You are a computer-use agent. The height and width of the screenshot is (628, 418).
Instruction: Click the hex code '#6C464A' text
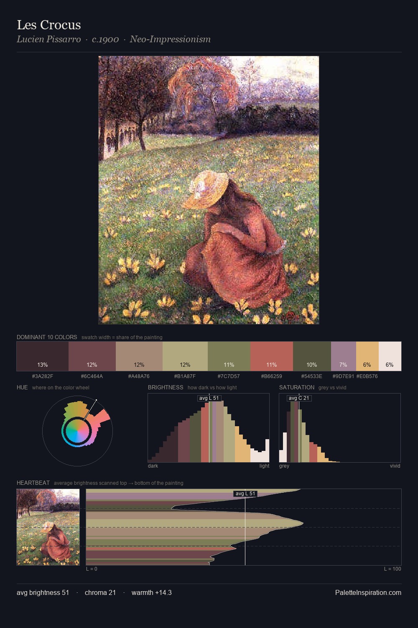click(x=92, y=376)
